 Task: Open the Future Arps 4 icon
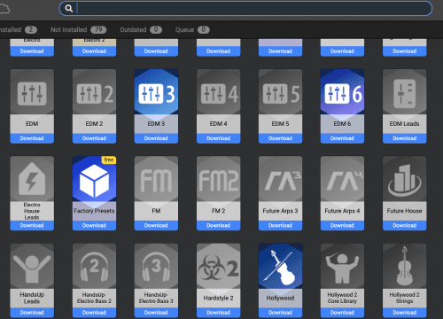tap(345, 181)
